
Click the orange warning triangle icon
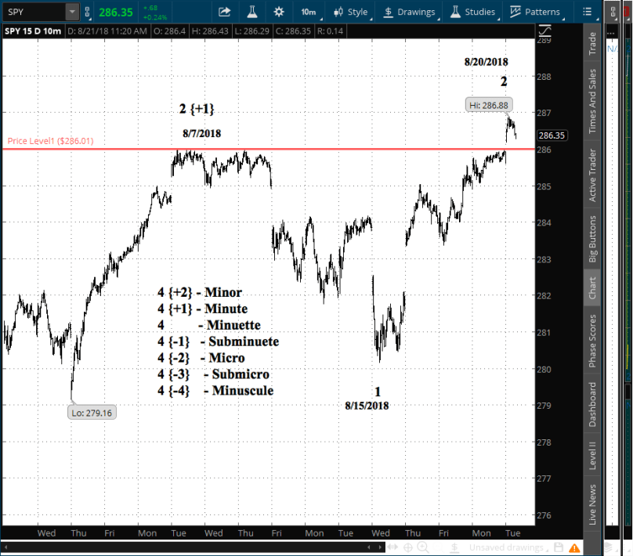pyautogui.click(x=573, y=547)
